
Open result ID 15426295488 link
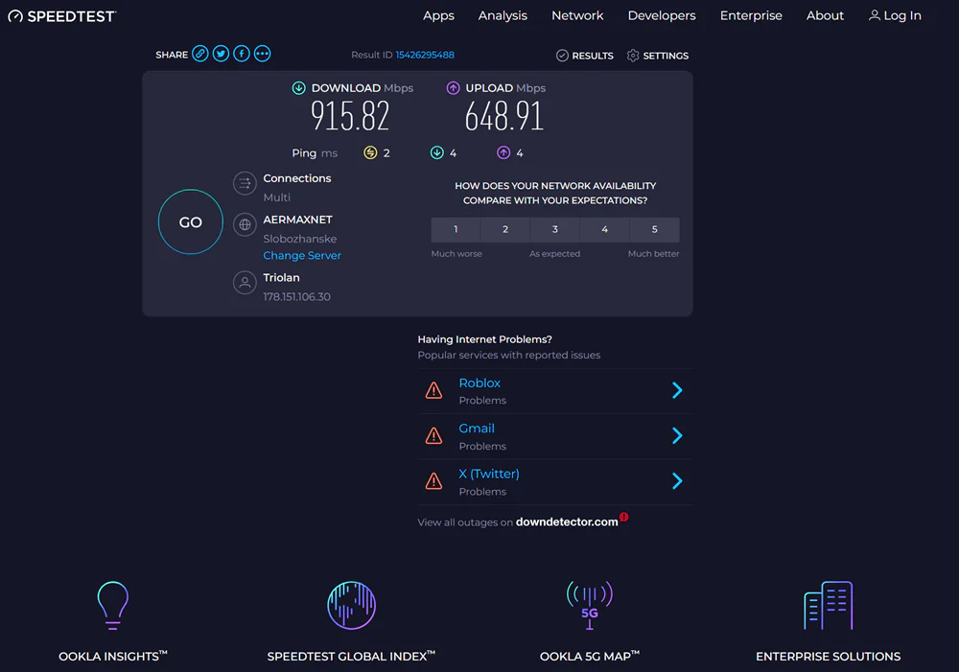pyautogui.click(x=425, y=55)
